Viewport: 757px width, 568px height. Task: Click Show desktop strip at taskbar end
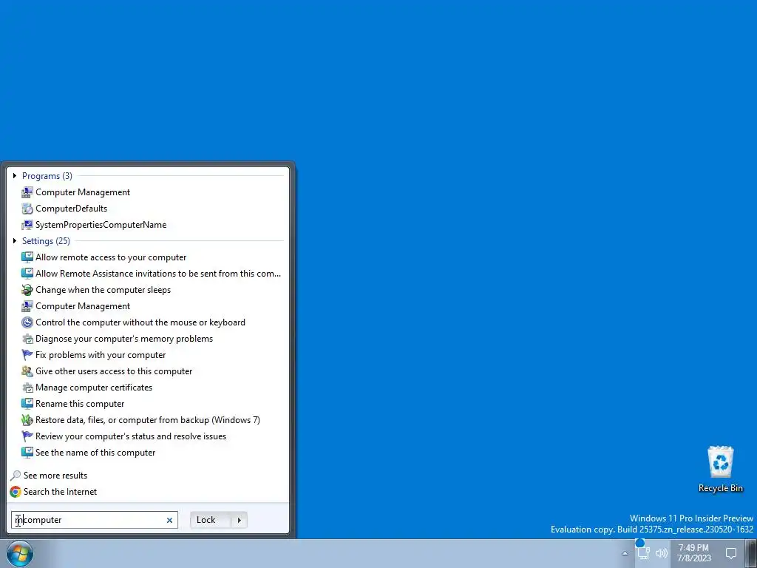(751, 553)
